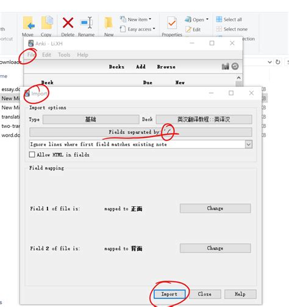The image size is (289, 307).
Task: Click Change button for Field 1 mapping
Action: coord(215,209)
